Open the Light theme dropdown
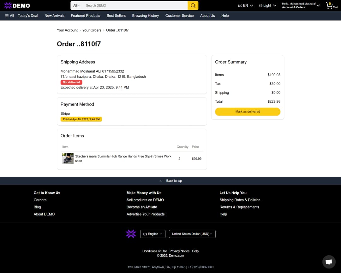Image resolution: width=341 pixels, height=273 pixels. (267, 5)
